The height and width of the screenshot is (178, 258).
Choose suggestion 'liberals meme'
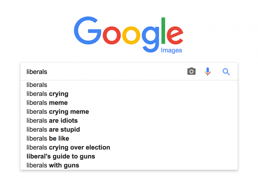[129, 103]
